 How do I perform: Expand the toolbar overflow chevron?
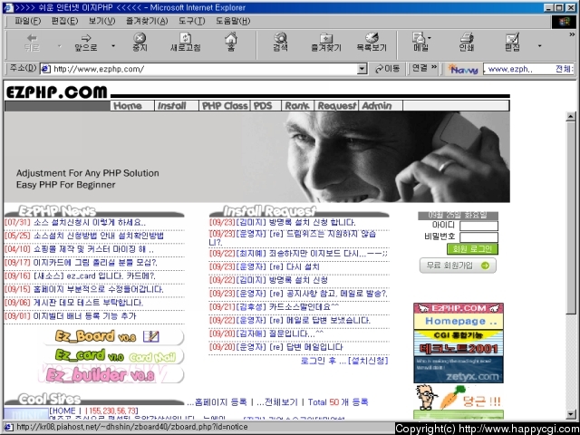pos(572,34)
